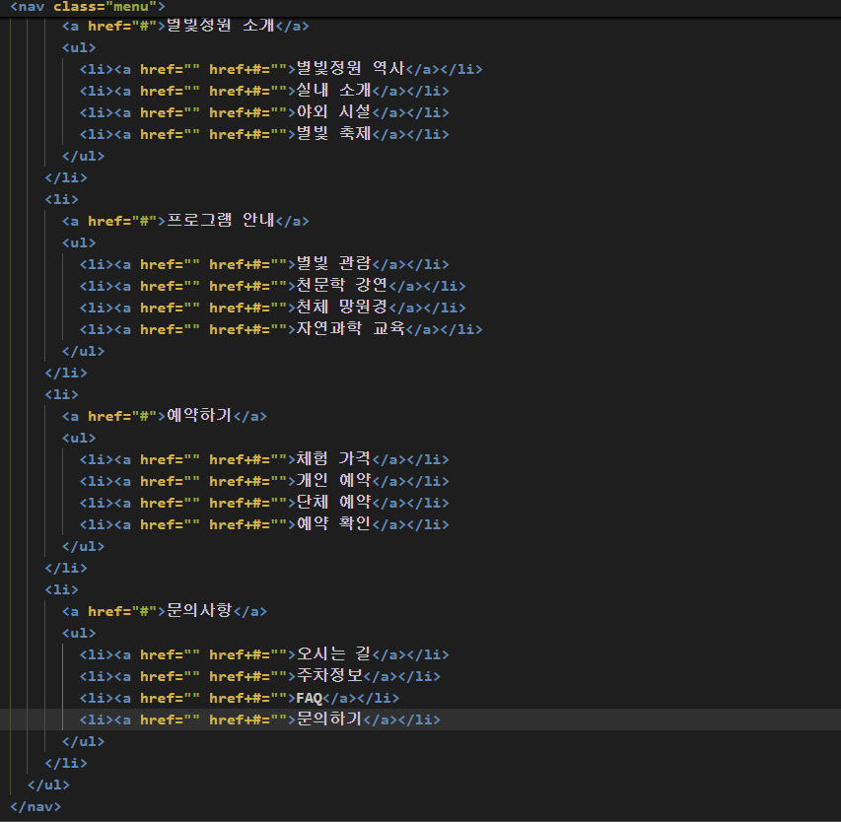
Task: Click the 문의사항 anchor text
Action: [199, 611]
